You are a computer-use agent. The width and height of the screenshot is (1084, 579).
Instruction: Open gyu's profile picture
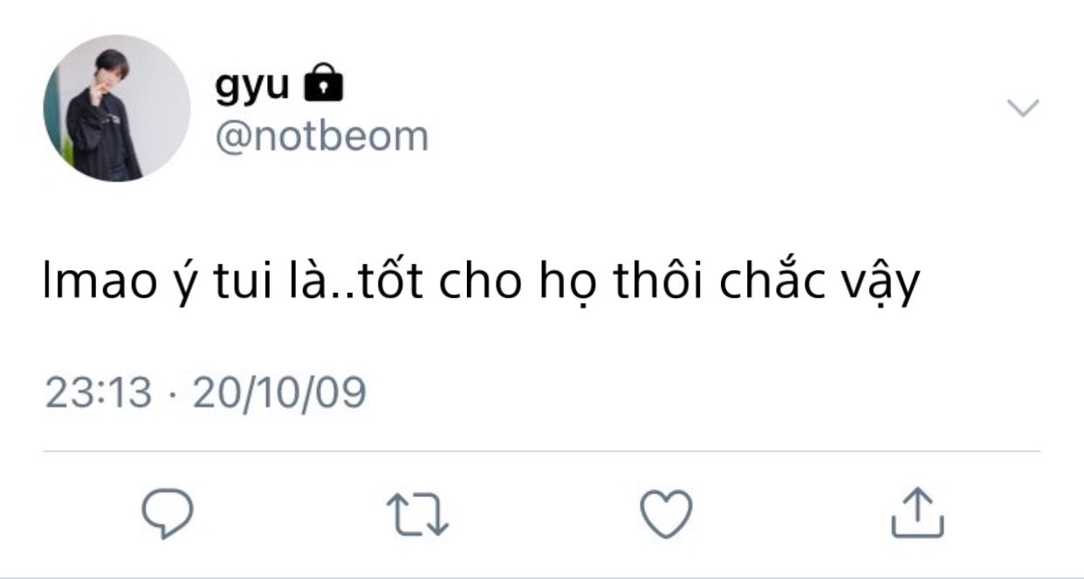(x=117, y=108)
